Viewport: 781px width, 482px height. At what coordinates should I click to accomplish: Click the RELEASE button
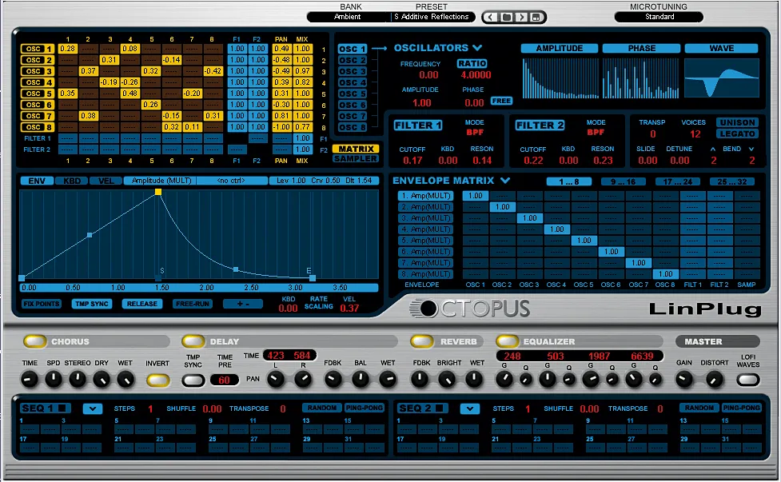(142, 304)
